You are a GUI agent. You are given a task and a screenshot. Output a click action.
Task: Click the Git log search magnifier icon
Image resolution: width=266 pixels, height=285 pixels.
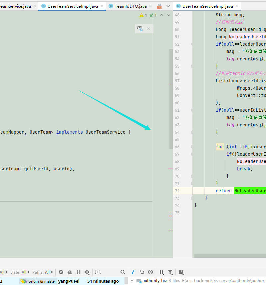[x=123, y=272]
